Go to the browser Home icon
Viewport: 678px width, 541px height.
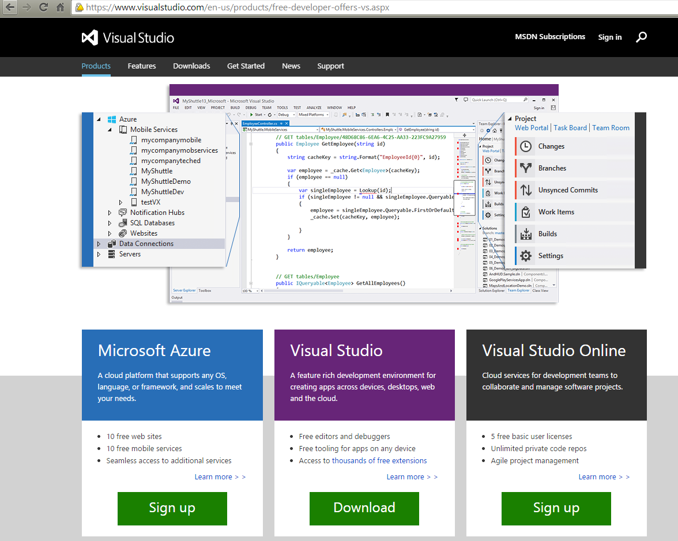click(x=60, y=7)
